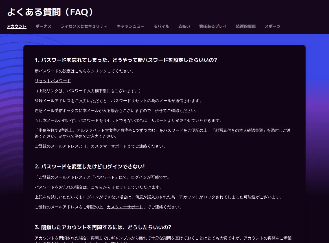Viewport: 329px width, 243px height.
Task: Click line 上記をお試しいただいてもログインができない場合は
Action: tap(159, 197)
